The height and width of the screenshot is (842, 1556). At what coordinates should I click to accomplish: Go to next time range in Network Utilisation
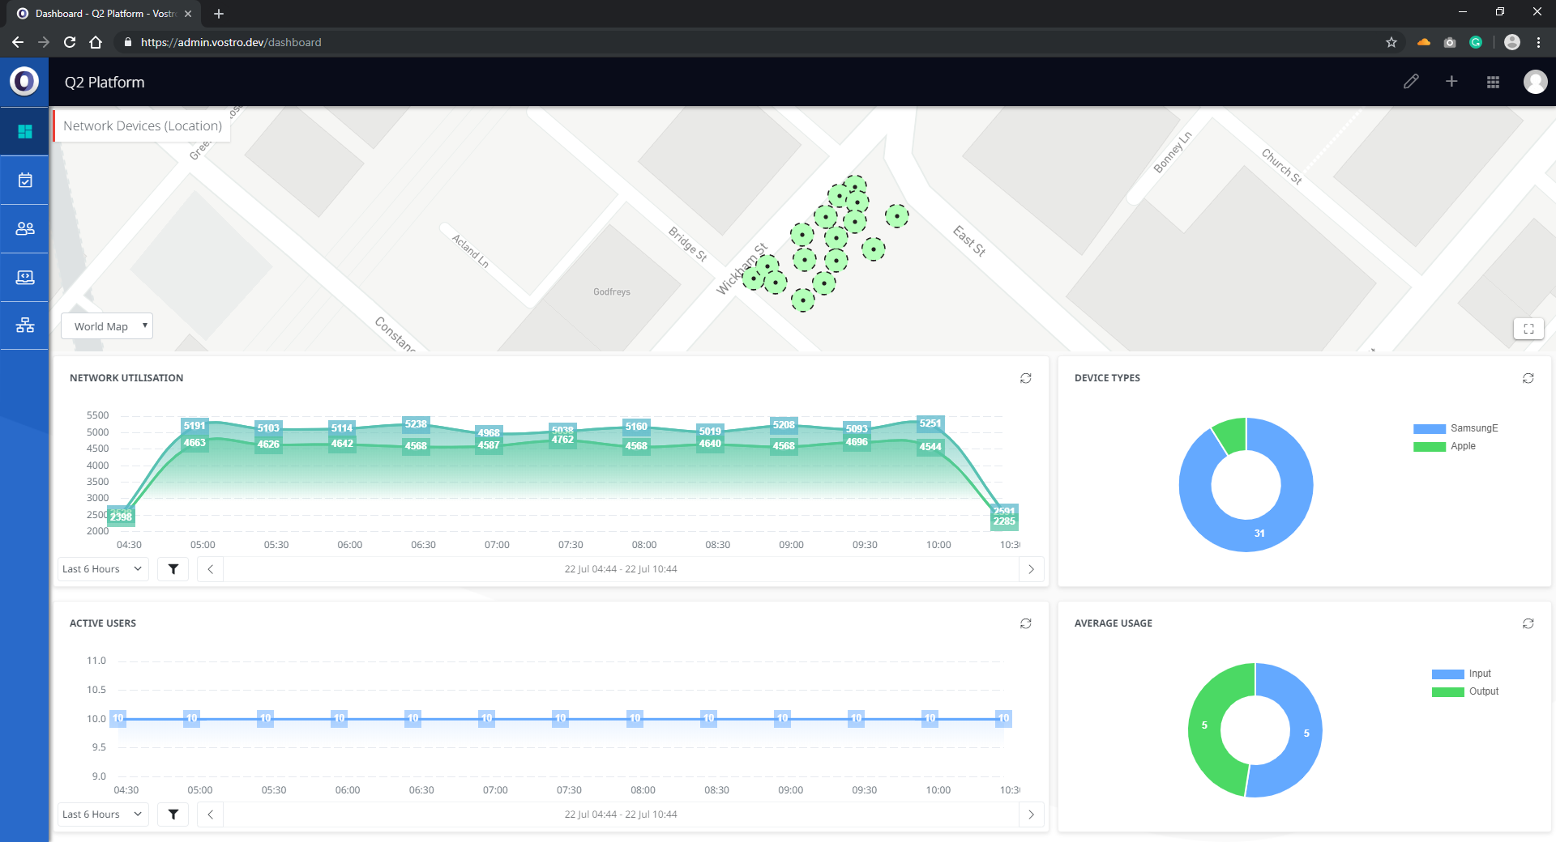[x=1031, y=569]
